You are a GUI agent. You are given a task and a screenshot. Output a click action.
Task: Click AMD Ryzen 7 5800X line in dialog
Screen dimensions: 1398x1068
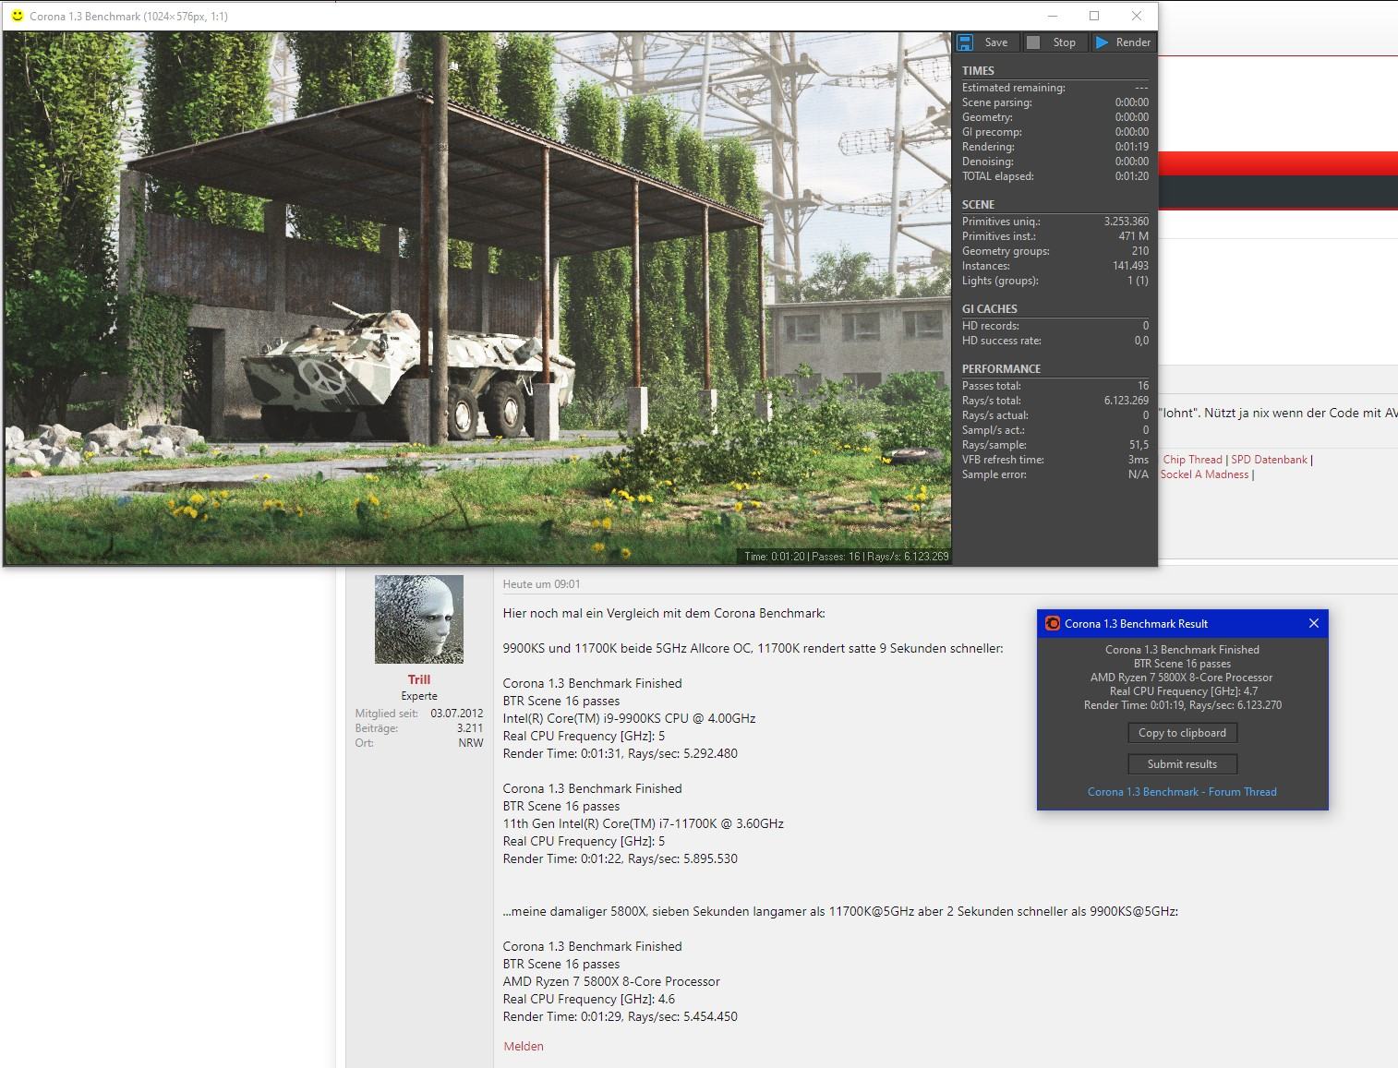click(1181, 678)
